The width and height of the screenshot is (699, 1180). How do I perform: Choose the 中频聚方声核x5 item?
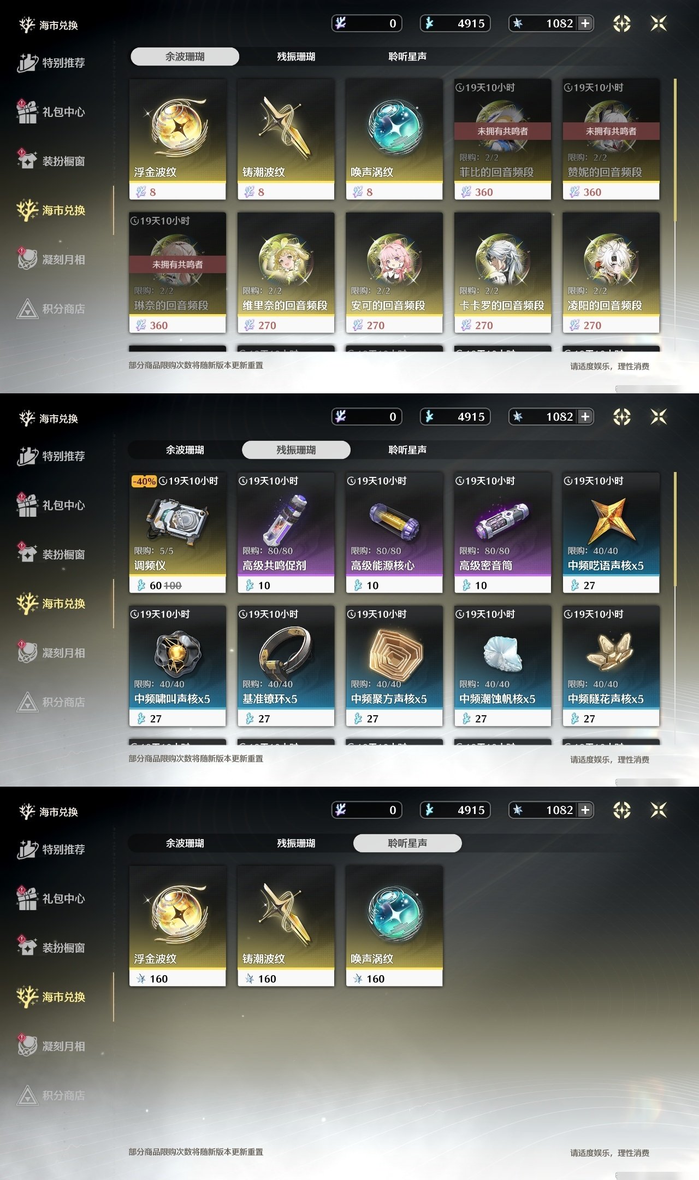tap(394, 666)
